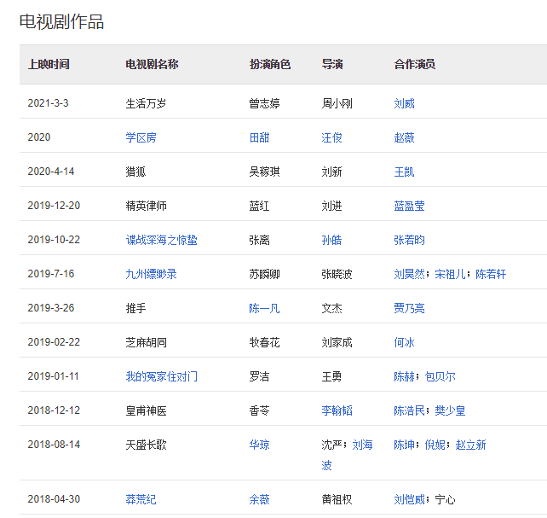Image resolution: width=547 pixels, height=518 pixels.
Task: Select the 天盛长歌 title cell
Action: coord(146,445)
